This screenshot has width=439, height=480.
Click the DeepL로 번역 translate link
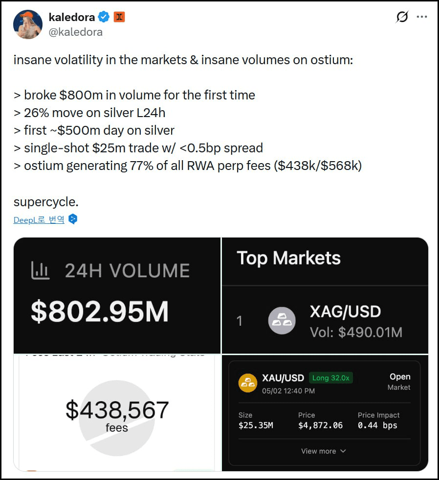(x=39, y=219)
